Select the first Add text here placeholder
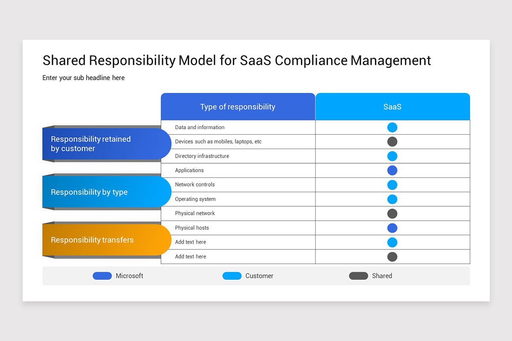The width and height of the screenshot is (512, 341). coord(190,242)
